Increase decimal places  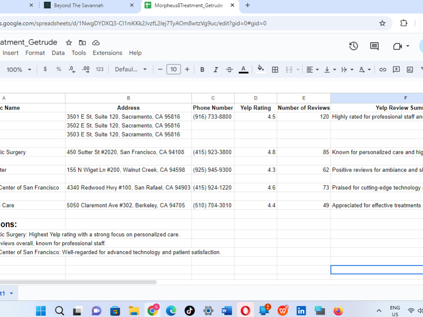(86, 70)
